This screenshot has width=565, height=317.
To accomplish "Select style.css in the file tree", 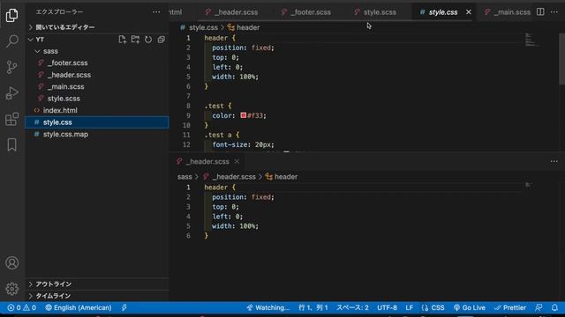I will point(97,122).
